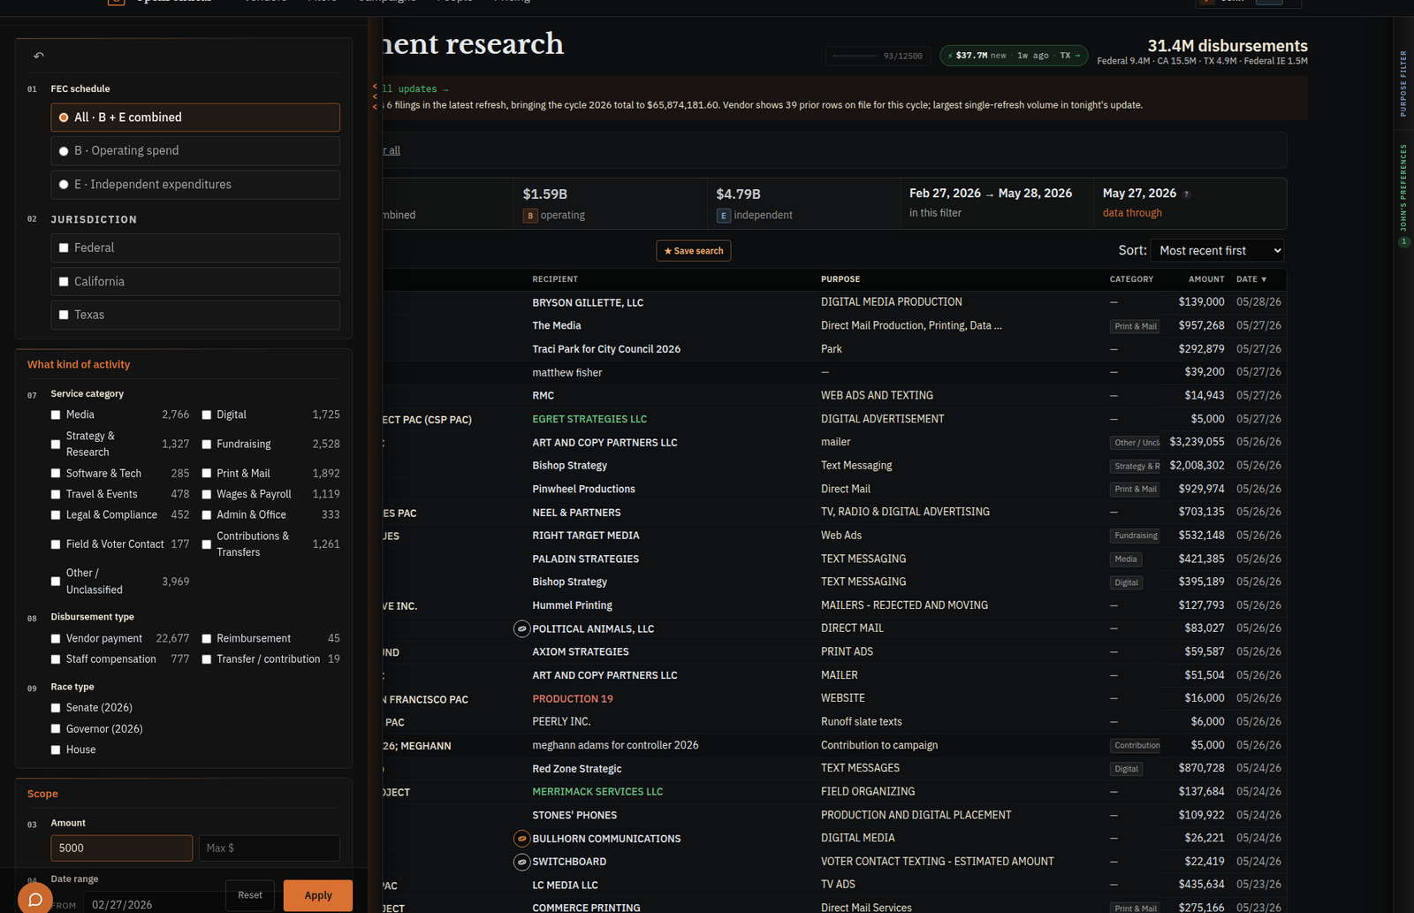Check the California jurisdiction box
The height and width of the screenshot is (913, 1414).
pos(64,282)
